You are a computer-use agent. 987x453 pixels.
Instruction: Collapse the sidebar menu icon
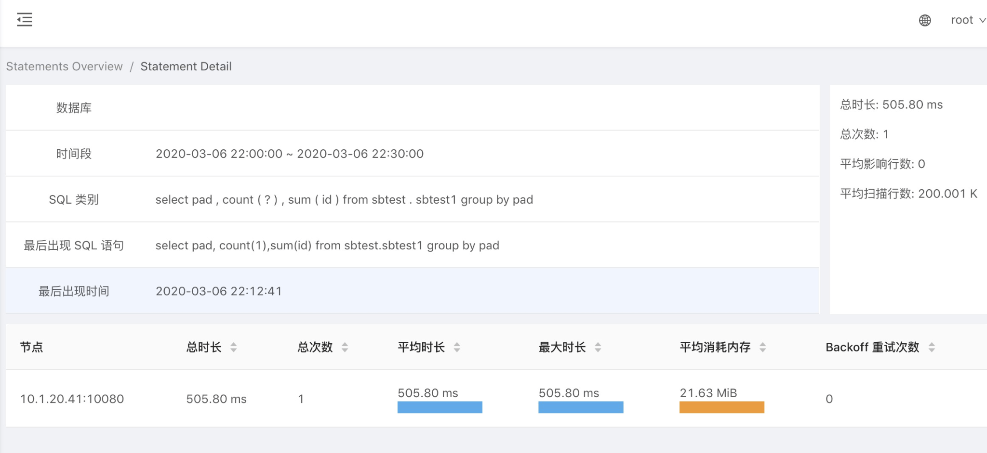pos(25,20)
